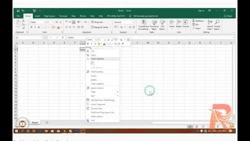
Task: Click the taskbar search magnifier icon
Action: [22, 131]
